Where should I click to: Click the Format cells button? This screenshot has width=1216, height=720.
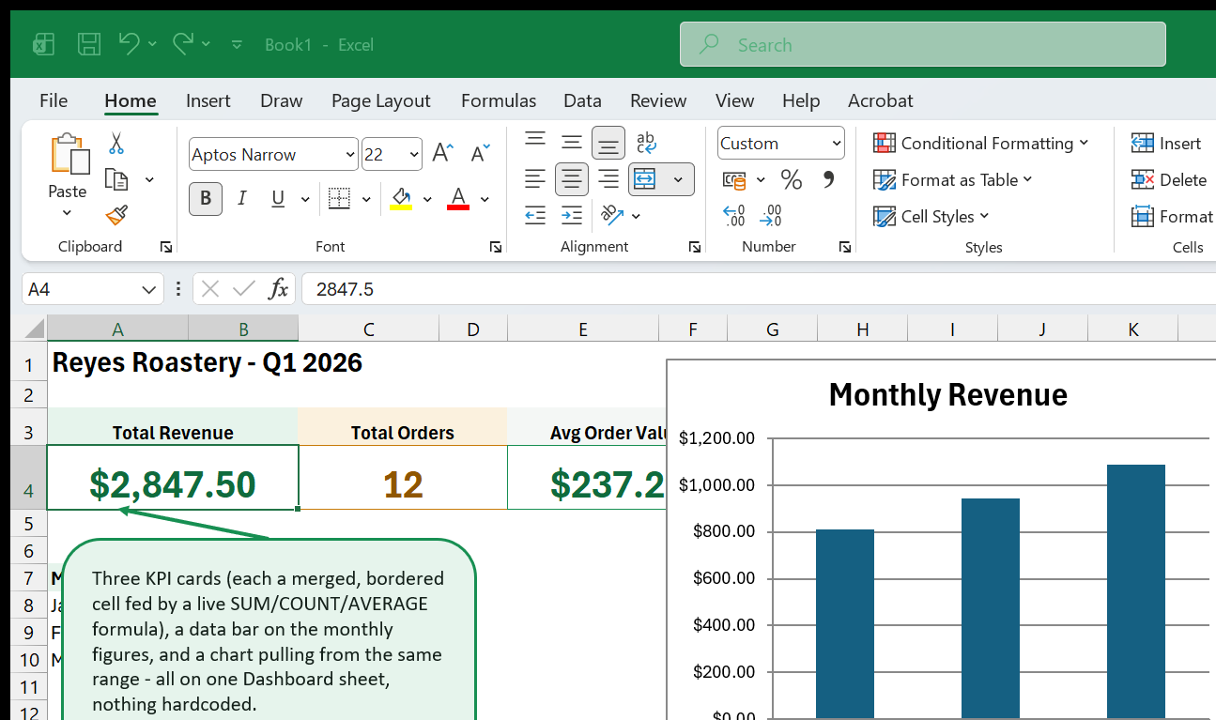[x=1172, y=216]
